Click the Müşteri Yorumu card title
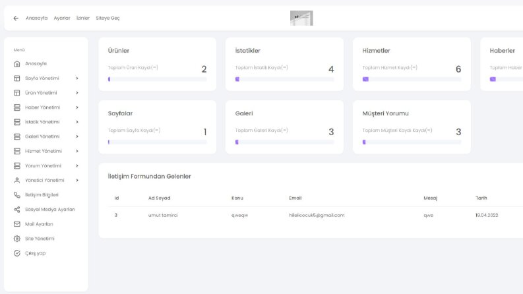The width and height of the screenshot is (523, 294). (386, 113)
